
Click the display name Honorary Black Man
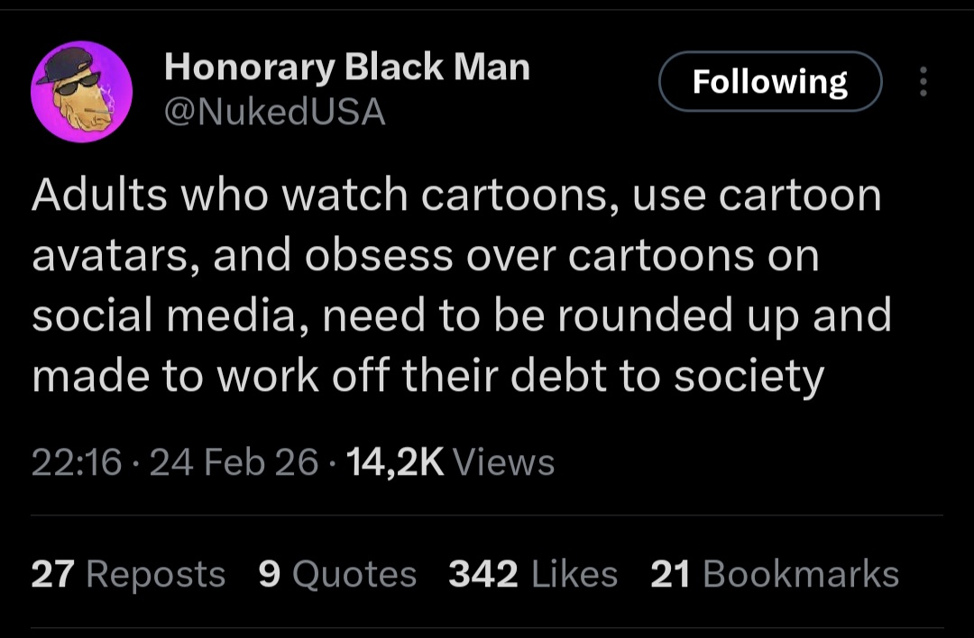347,67
